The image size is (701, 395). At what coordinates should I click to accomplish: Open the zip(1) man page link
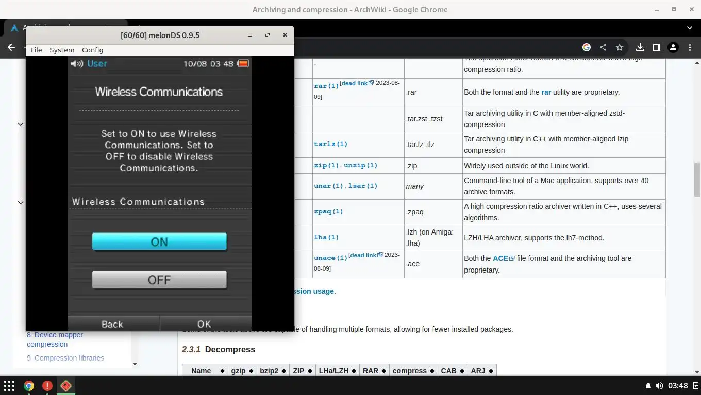click(326, 166)
